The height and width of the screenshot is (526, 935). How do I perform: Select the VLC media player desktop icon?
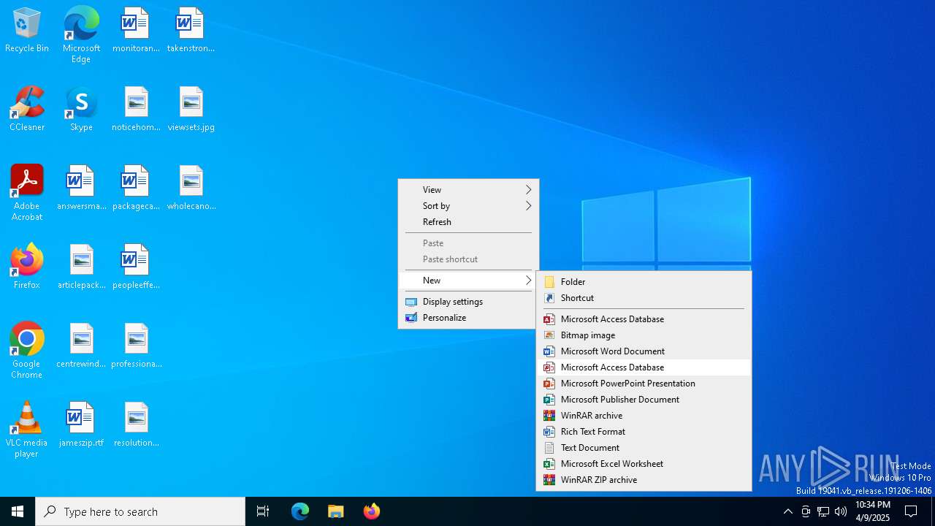click(27, 430)
